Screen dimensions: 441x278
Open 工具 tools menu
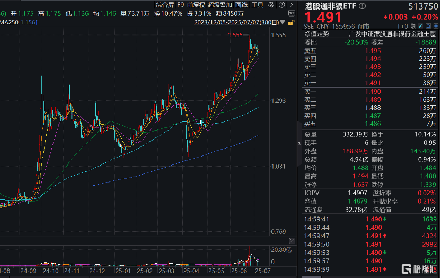click(257, 5)
